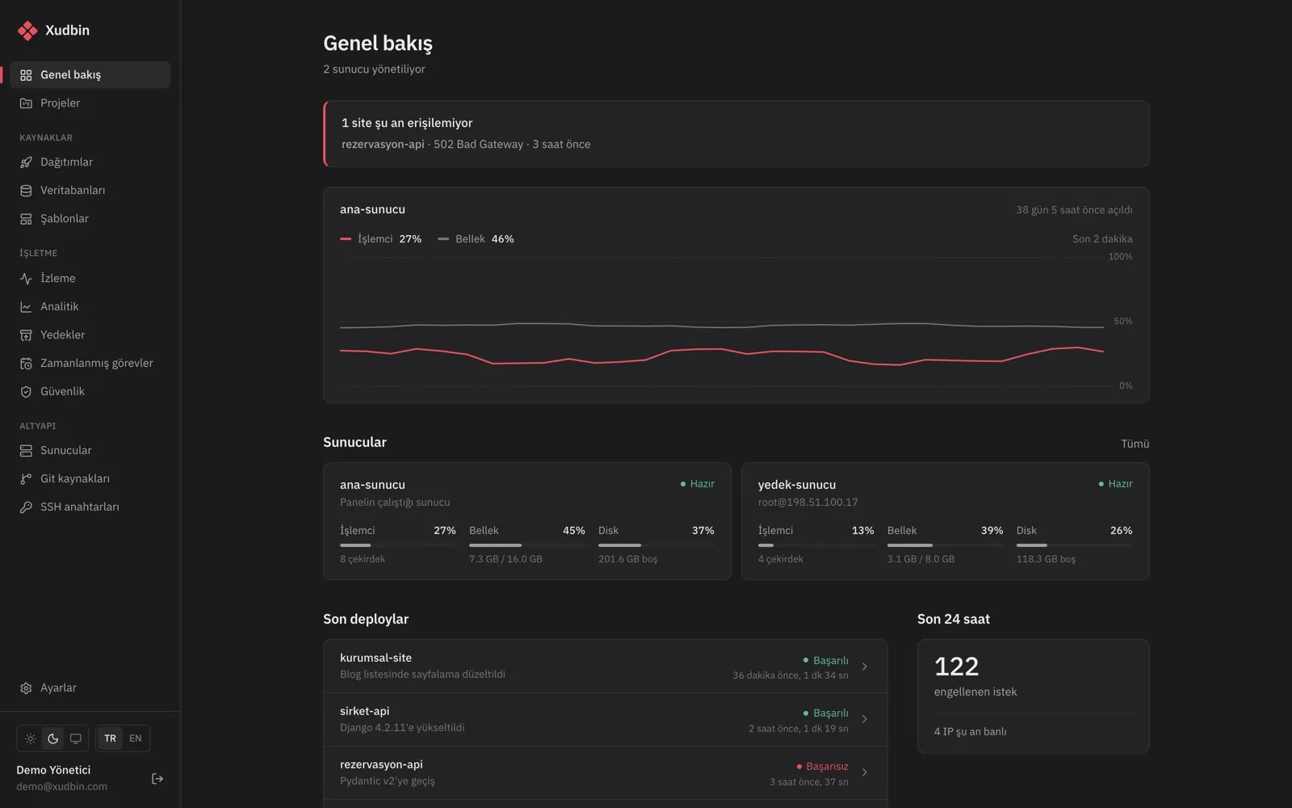Image resolution: width=1292 pixels, height=808 pixels.
Task: Click the Yedekler archive icon
Action: [26, 335]
